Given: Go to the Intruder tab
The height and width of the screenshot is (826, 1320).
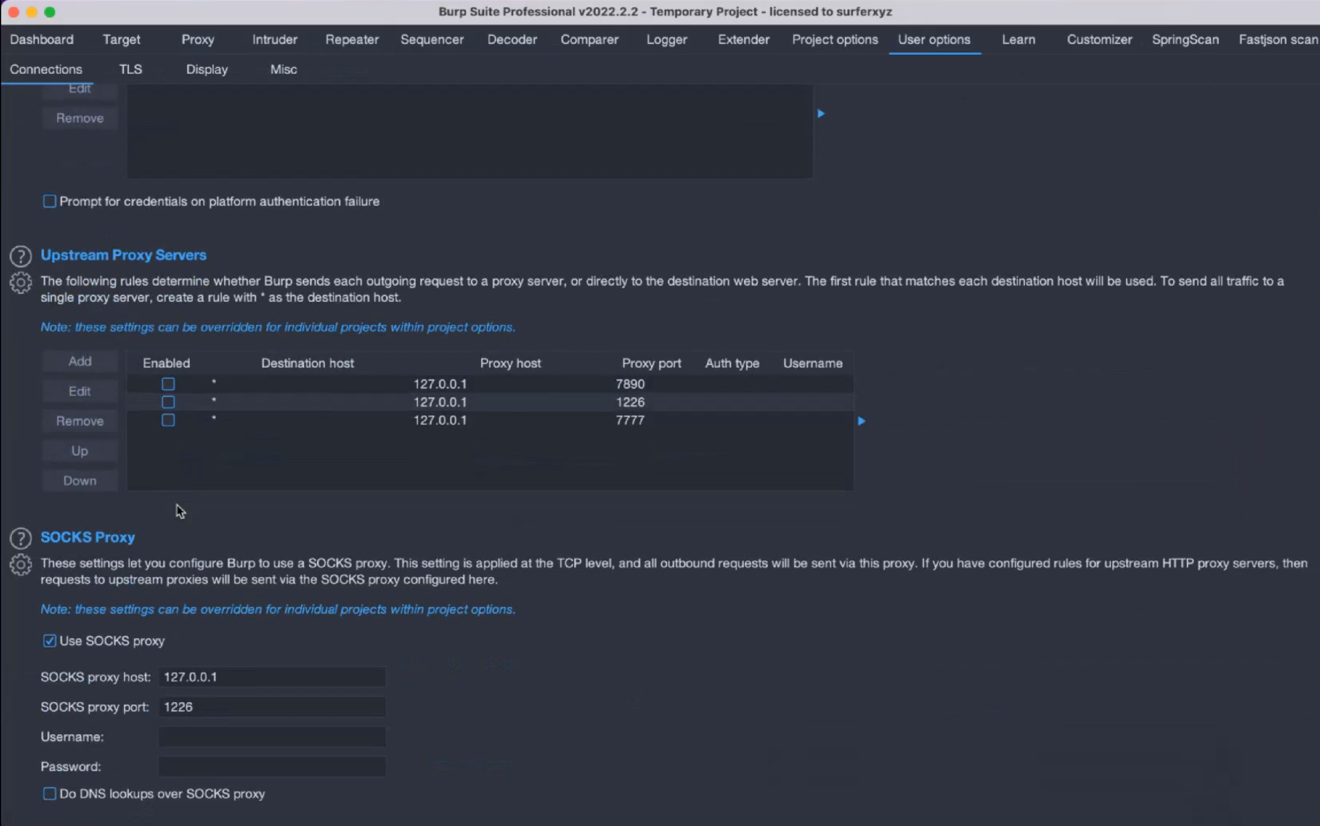Looking at the screenshot, I should [275, 39].
